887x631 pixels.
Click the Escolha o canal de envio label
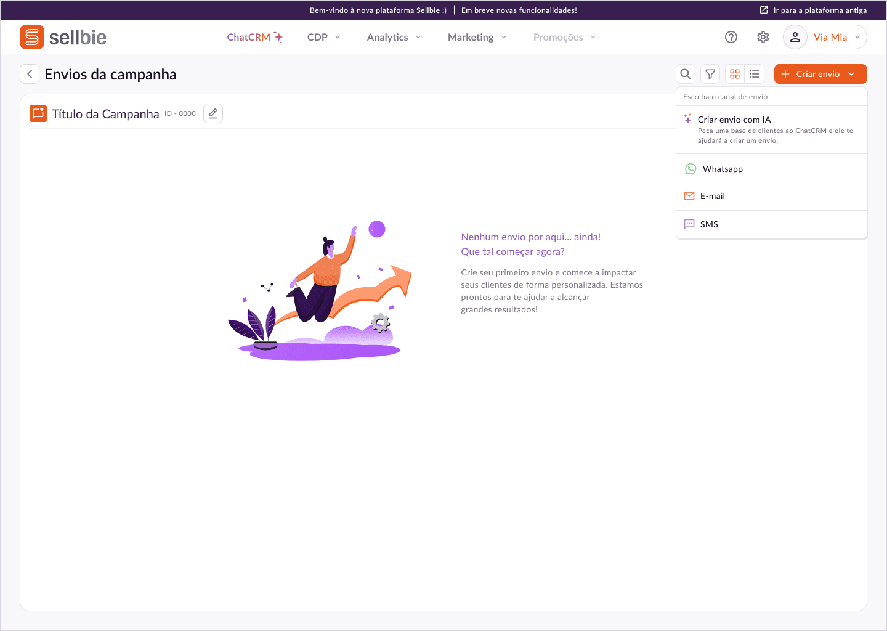click(725, 97)
